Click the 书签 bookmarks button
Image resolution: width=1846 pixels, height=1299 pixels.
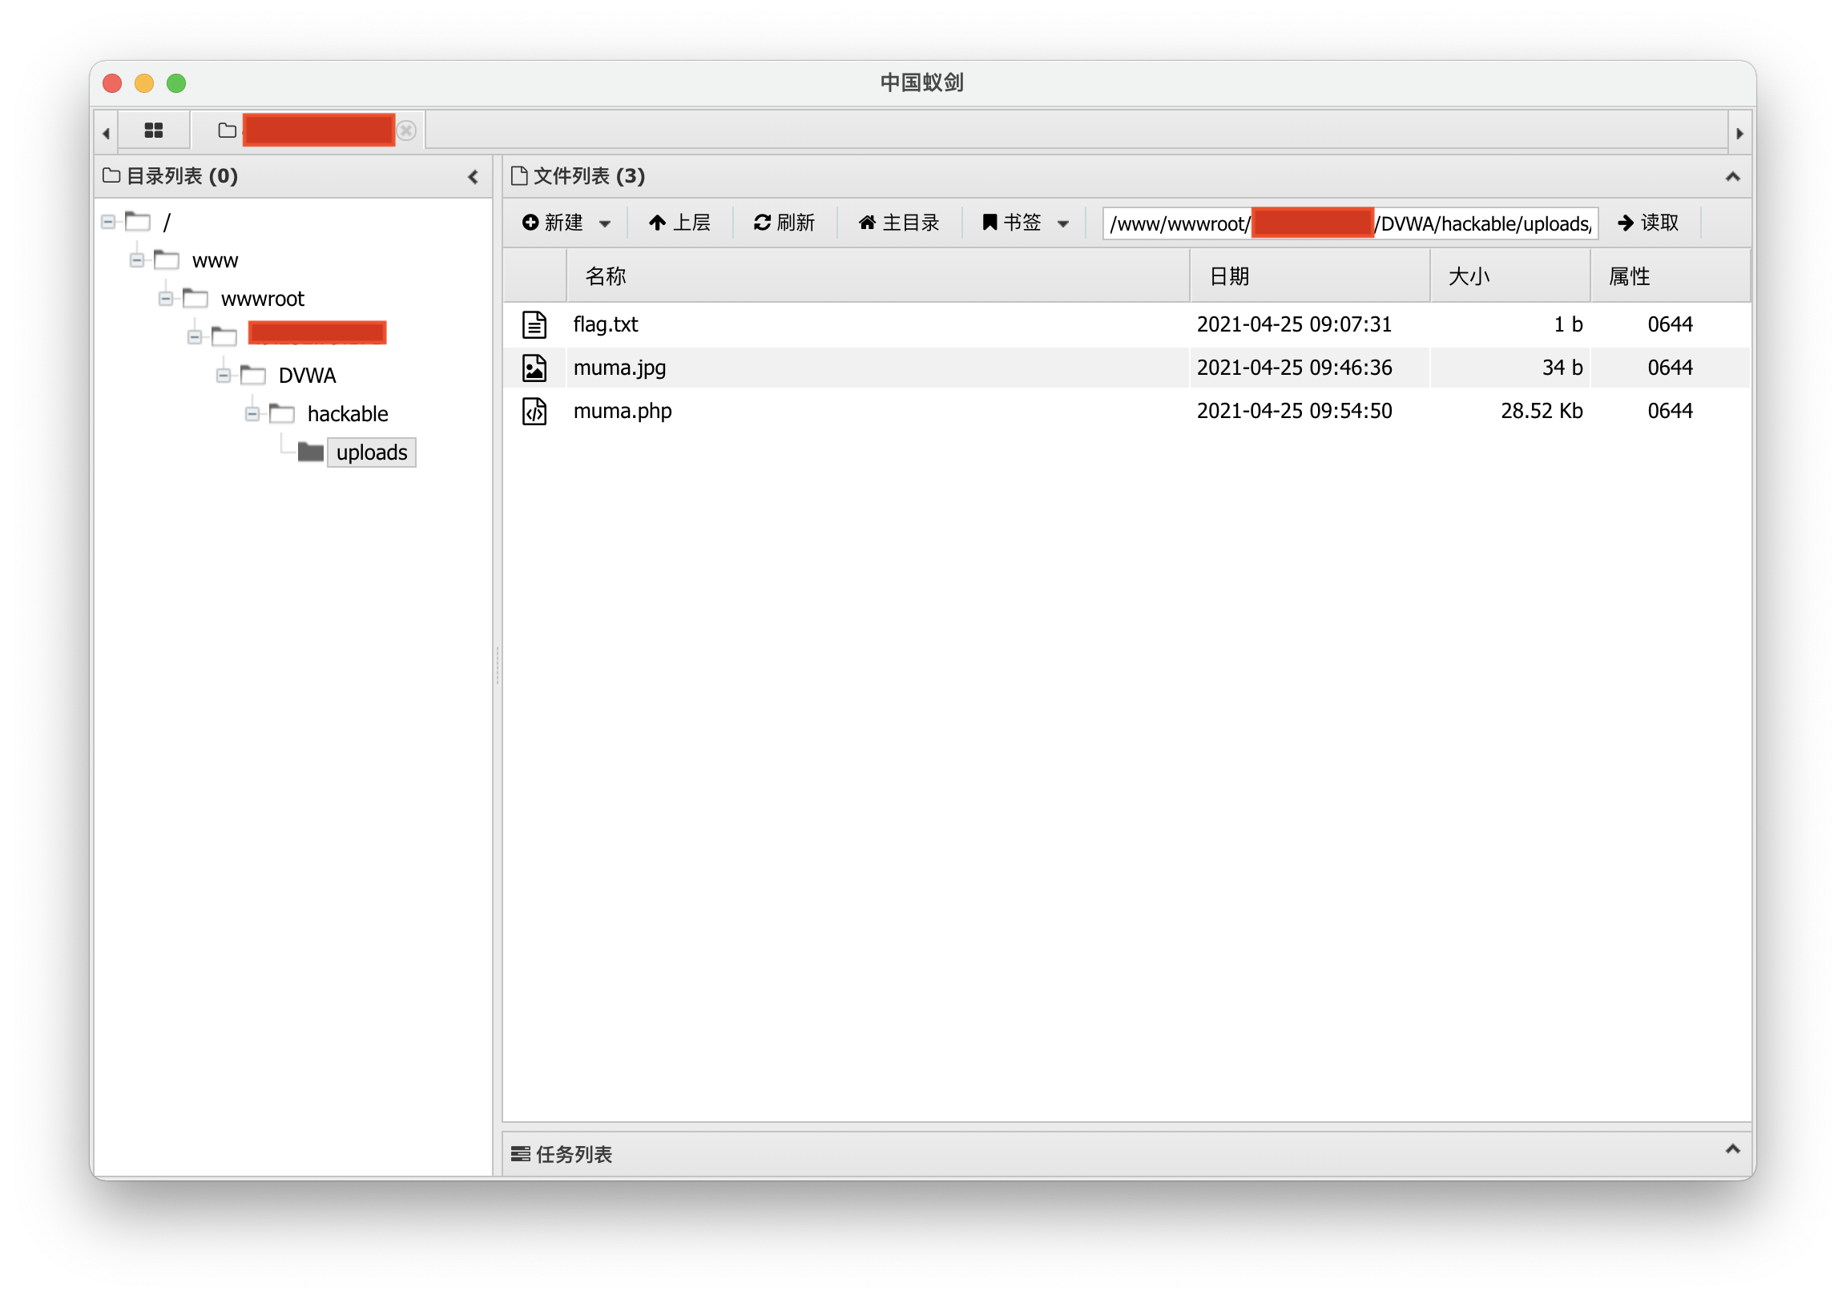[1011, 223]
